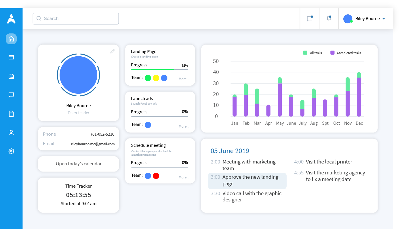
Task: Click the Aug bar in chart
Action: [x=314, y=103]
